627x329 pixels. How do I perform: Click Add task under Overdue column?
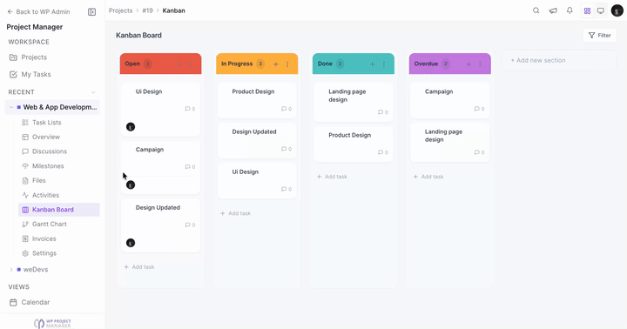click(428, 177)
